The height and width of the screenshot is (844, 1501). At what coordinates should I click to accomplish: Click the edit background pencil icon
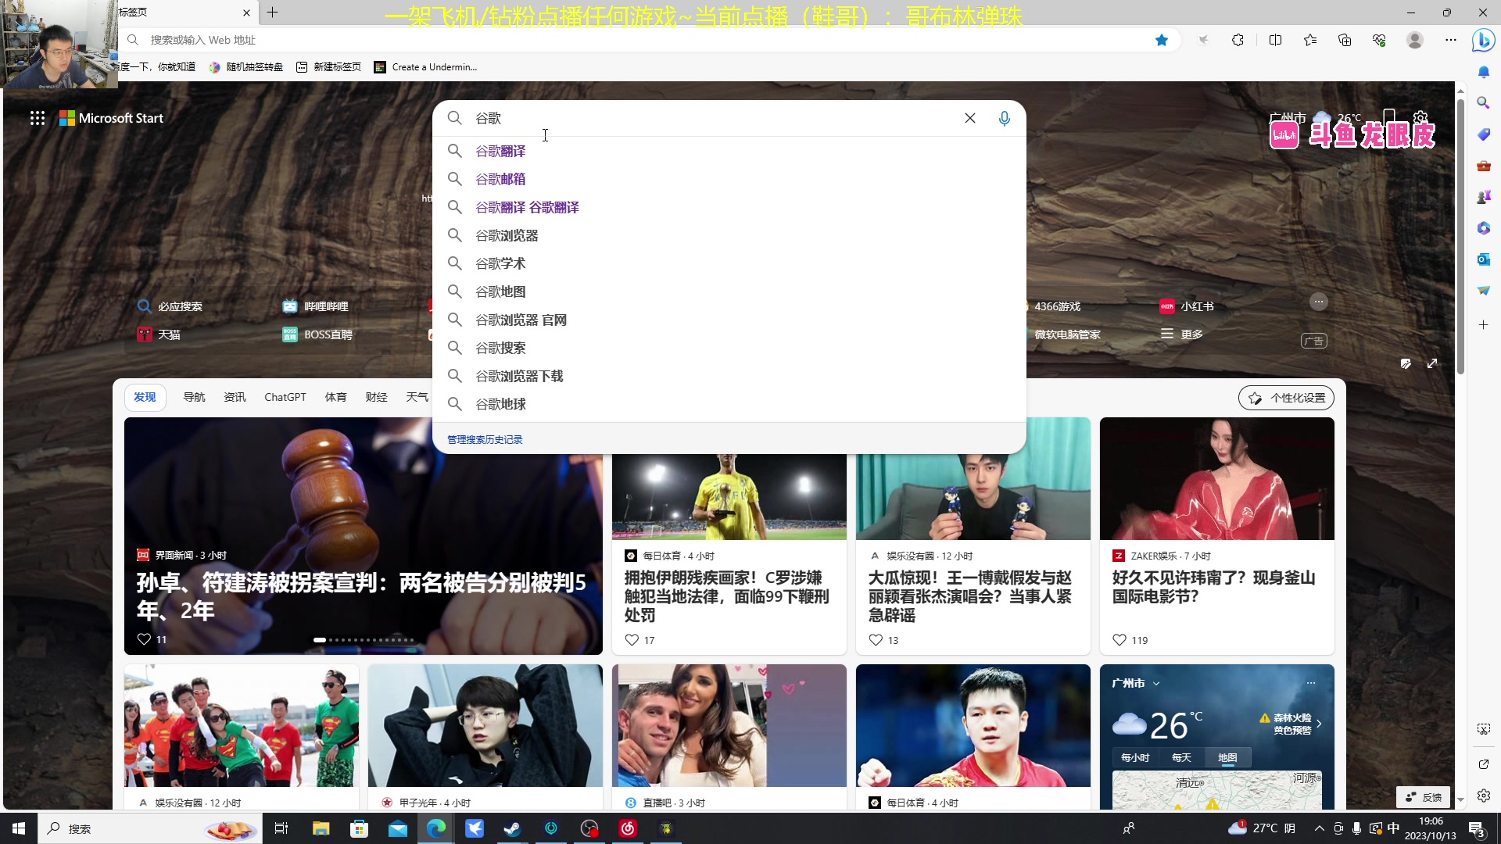[x=1406, y=363]
